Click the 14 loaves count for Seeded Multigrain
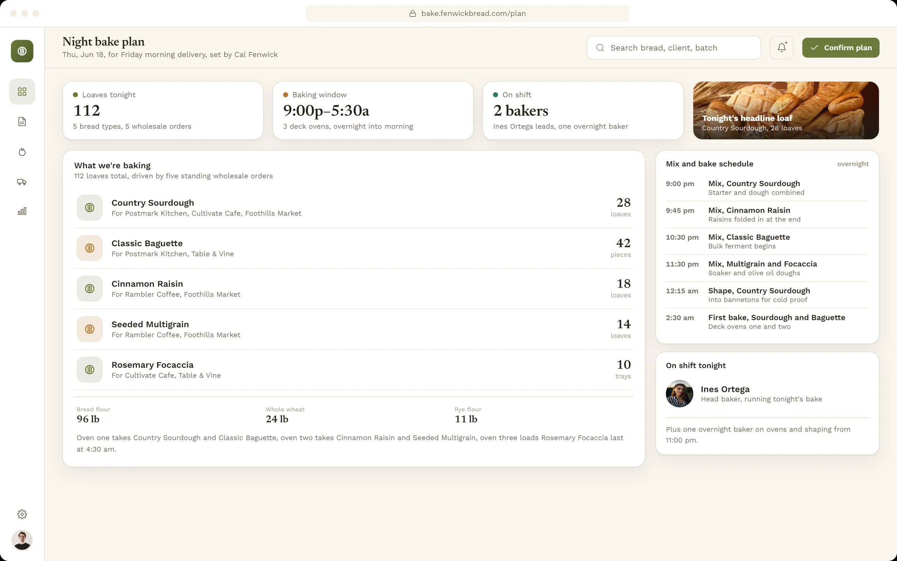 coord(621,329)
